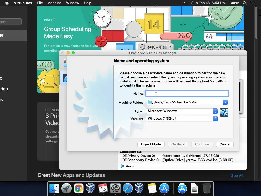This screenshot has width=261, height=196.
Task: Open the VirtualBox Dock icon beside Chrome
Action: click(x=90, y=188)
